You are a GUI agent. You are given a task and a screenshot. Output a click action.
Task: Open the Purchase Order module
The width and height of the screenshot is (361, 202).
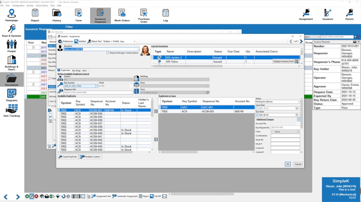pos(144,15)
